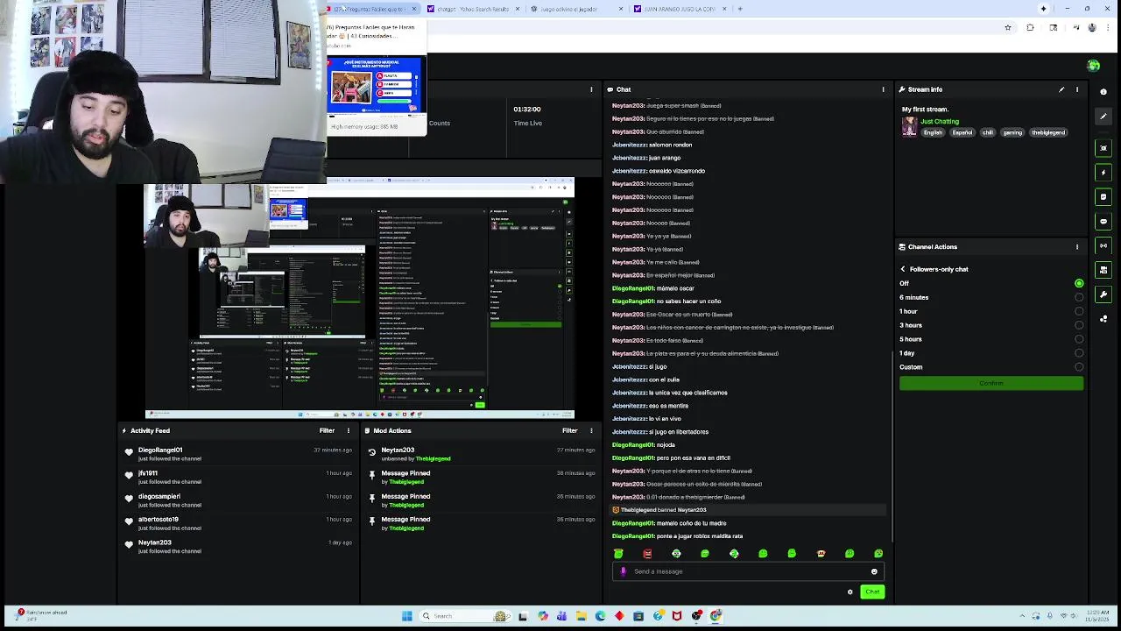
Task: Edit stream info with pencil icon
Action: point(1061,89)
